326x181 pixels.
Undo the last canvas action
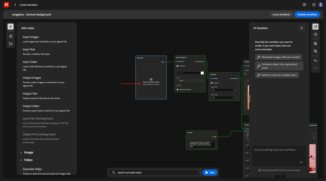click(x=316, y=61)
